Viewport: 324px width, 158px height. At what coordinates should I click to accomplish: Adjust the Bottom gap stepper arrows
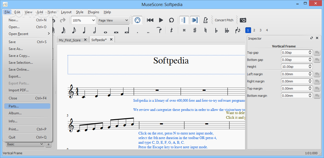coord(310,60)
